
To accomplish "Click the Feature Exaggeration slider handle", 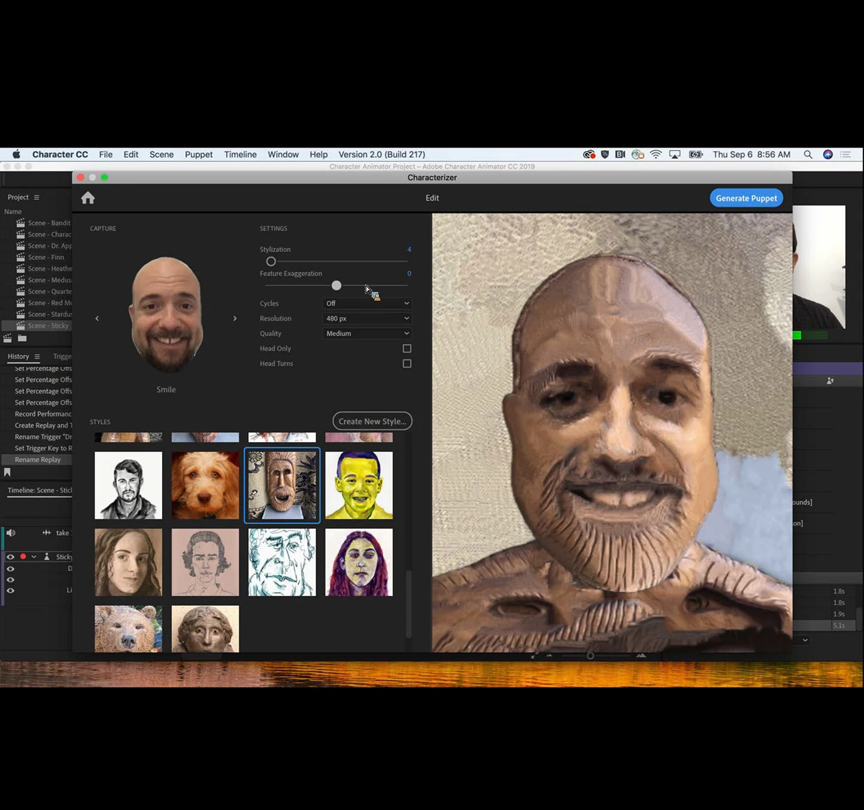I will (337, 286).
